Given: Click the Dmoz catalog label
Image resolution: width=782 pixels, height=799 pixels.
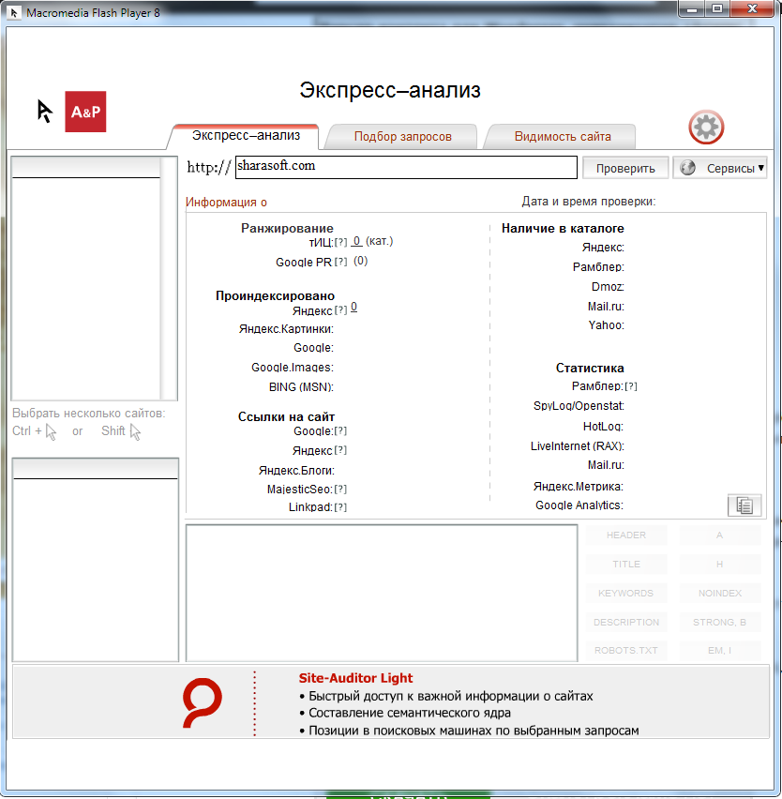Looking at the screenshot, I should point(608,287).
